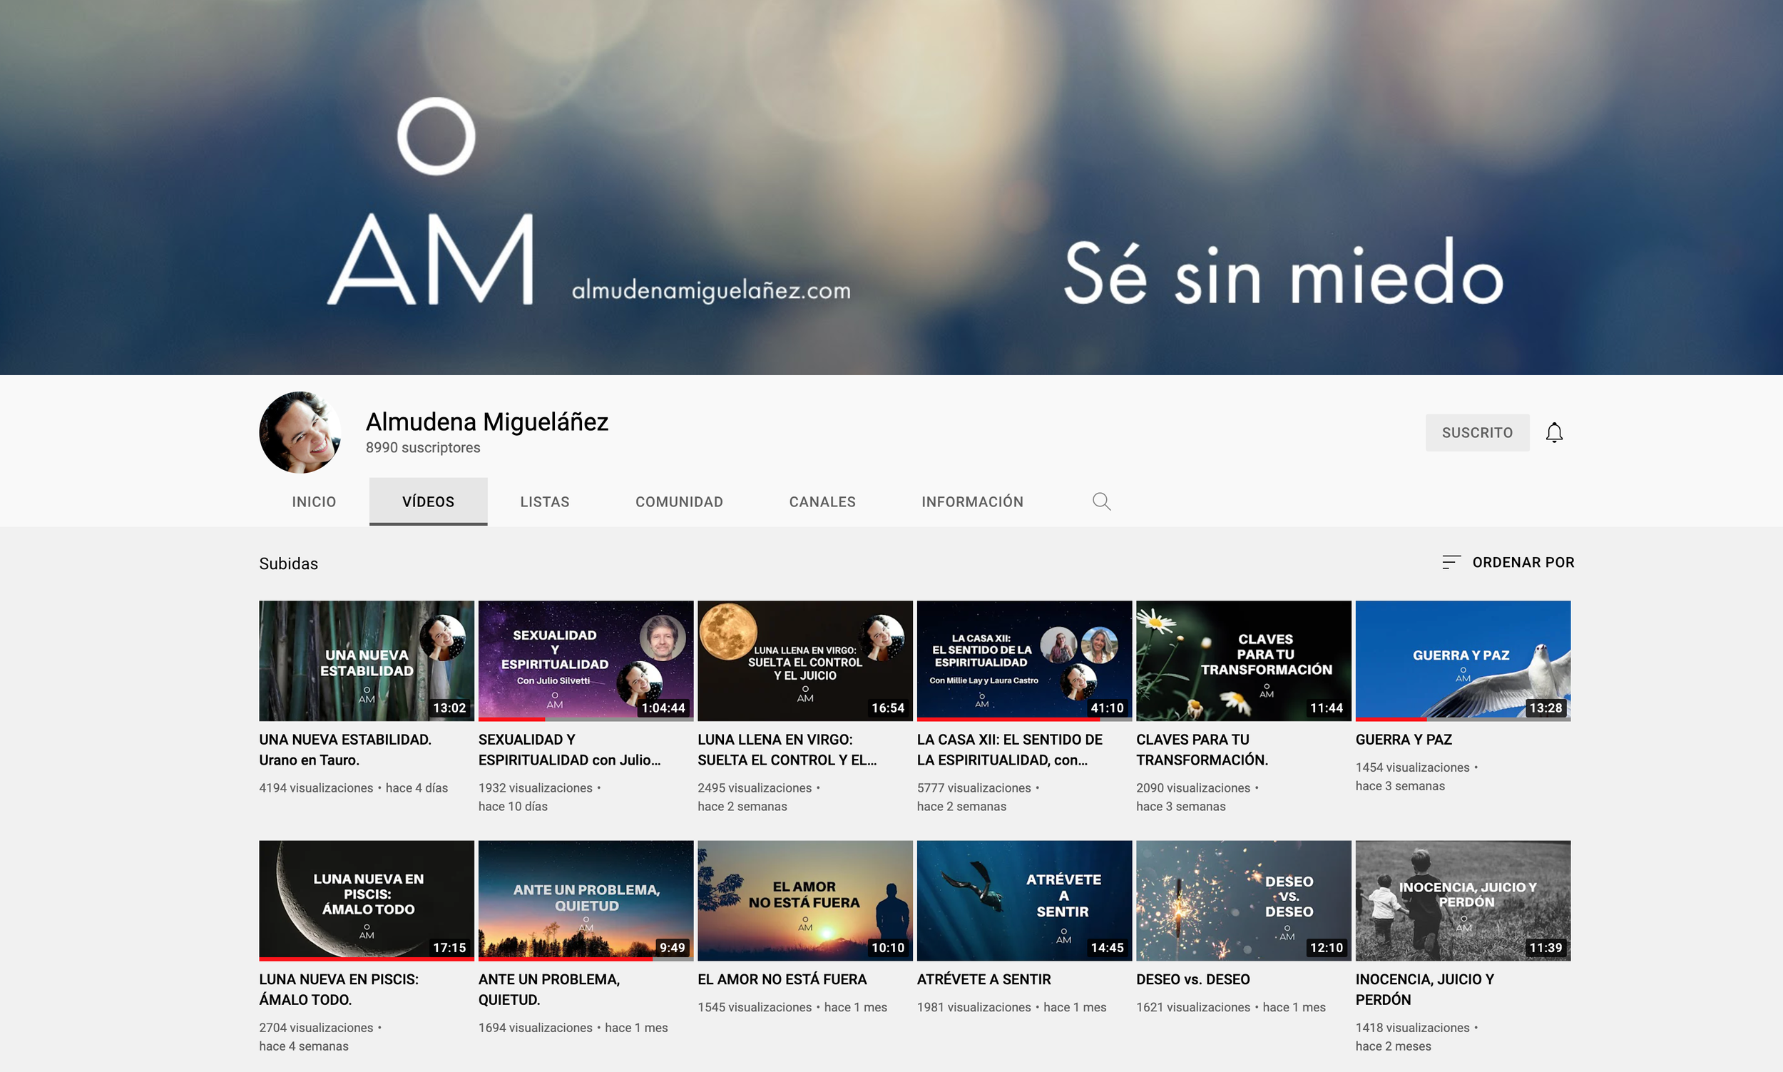Switch to the INFORMACIÓN tab
The width and height of the screenshot is (1783, 1072).
coord(973,501)
